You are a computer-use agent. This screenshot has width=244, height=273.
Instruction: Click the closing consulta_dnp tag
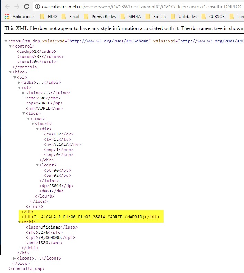point(26,269)
